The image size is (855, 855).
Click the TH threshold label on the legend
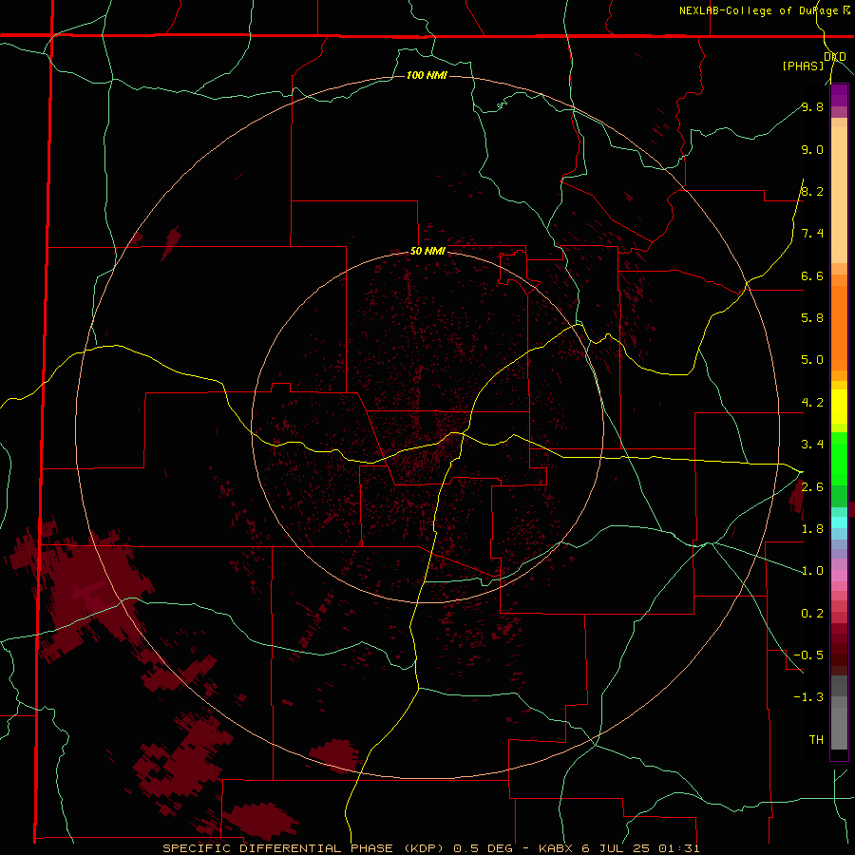click(816, 740)
